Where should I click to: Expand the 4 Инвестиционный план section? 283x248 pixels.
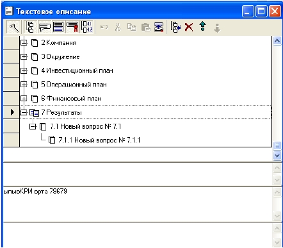pyautogui.click(x=24, y=70)
